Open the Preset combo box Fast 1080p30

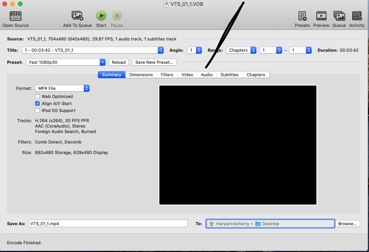[66, 62]
